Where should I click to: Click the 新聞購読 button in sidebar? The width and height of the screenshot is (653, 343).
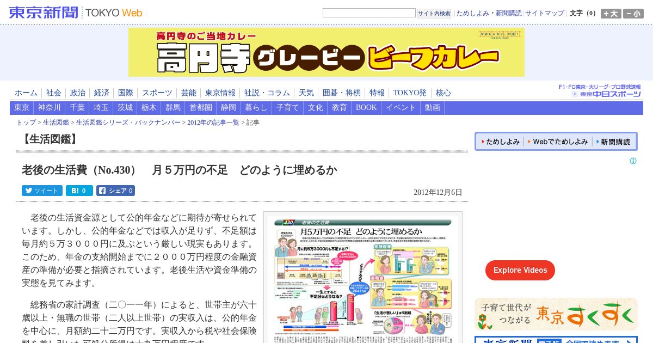[613, 142]
